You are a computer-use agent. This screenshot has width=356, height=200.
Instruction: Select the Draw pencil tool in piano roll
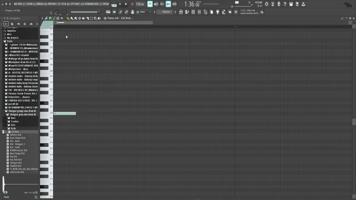coord(68,18)
